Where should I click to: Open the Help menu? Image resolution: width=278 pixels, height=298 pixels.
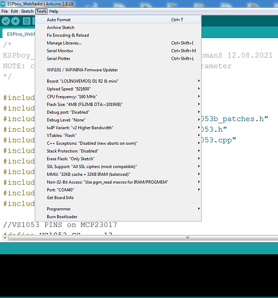click(x=54, y=11)
